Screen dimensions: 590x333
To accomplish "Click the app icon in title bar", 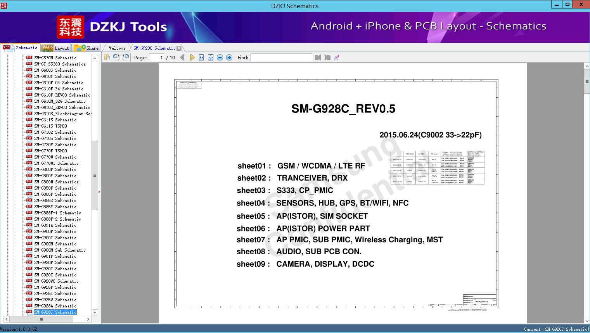I will [x=4, y=5].
